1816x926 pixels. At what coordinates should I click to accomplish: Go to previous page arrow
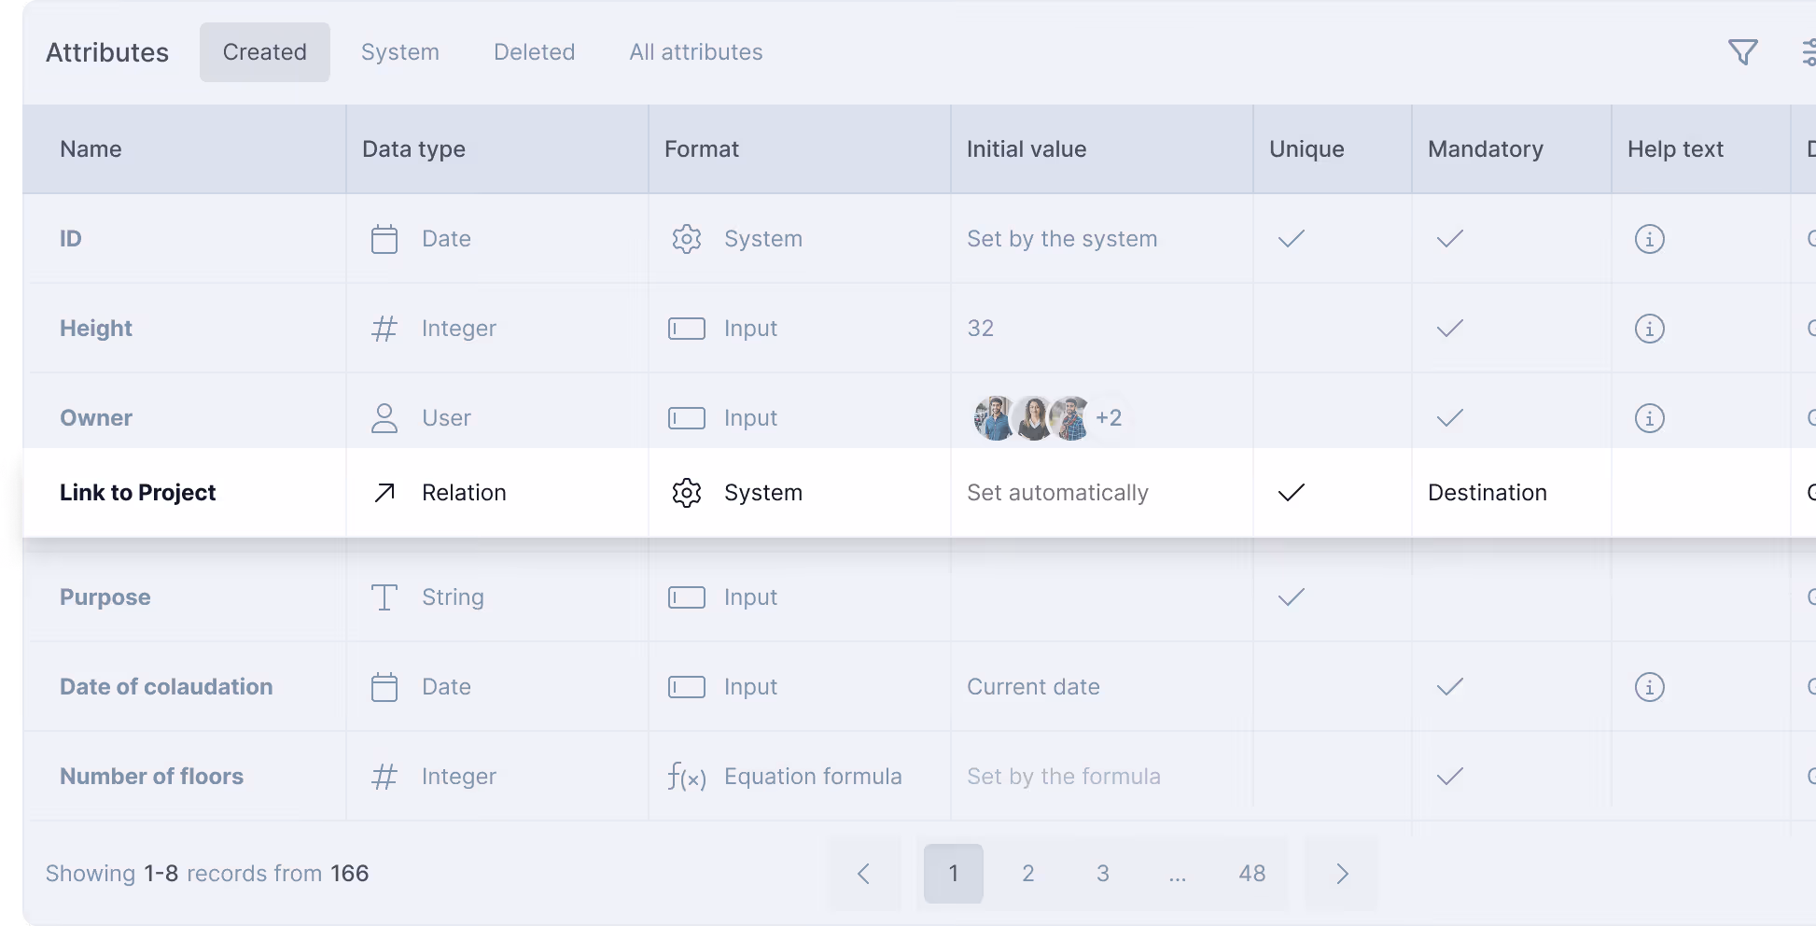click(863, 874)
